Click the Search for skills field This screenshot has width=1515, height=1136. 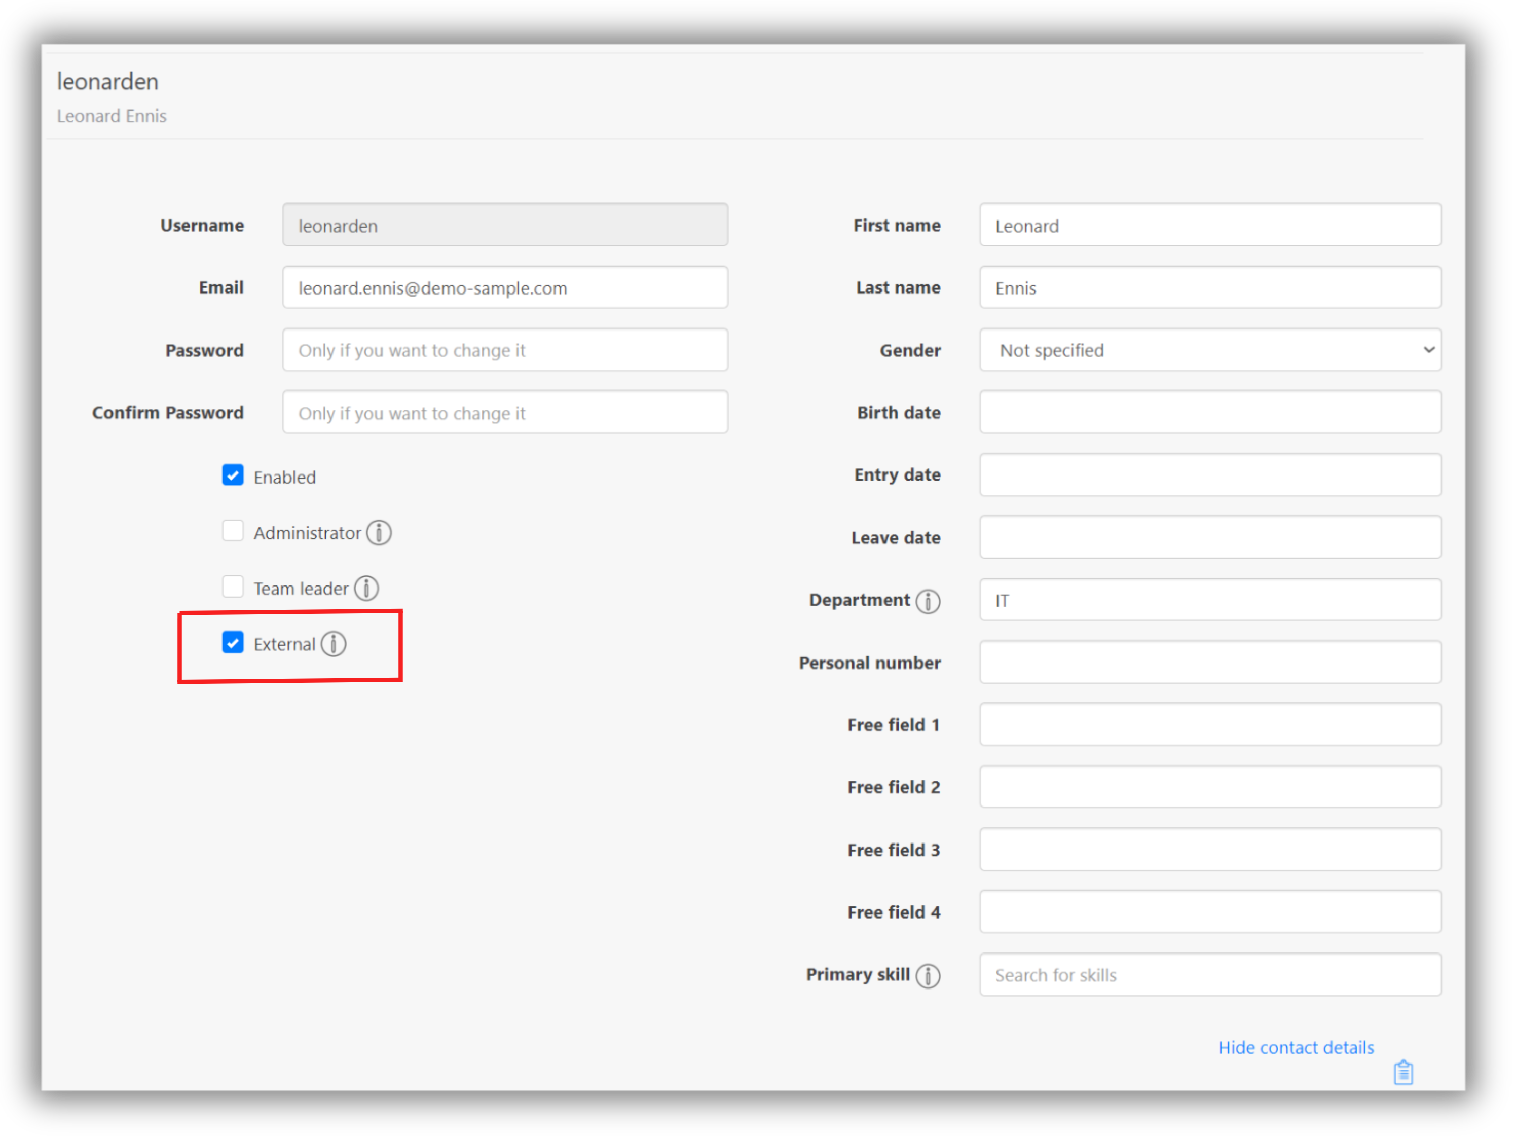tap(1209, 974)
